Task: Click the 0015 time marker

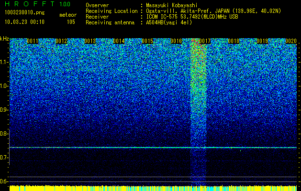Action: [x=147, y=41]
